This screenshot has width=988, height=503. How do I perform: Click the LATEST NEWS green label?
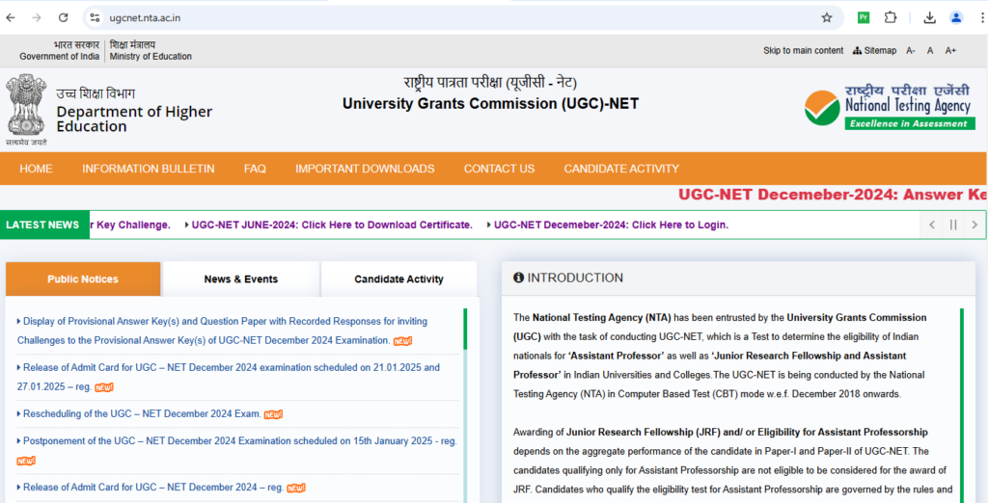42,225
